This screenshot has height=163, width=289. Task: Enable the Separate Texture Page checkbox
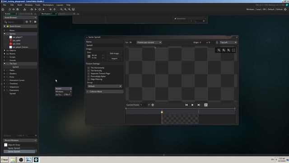pyautogui.click(x=89, y=73)
